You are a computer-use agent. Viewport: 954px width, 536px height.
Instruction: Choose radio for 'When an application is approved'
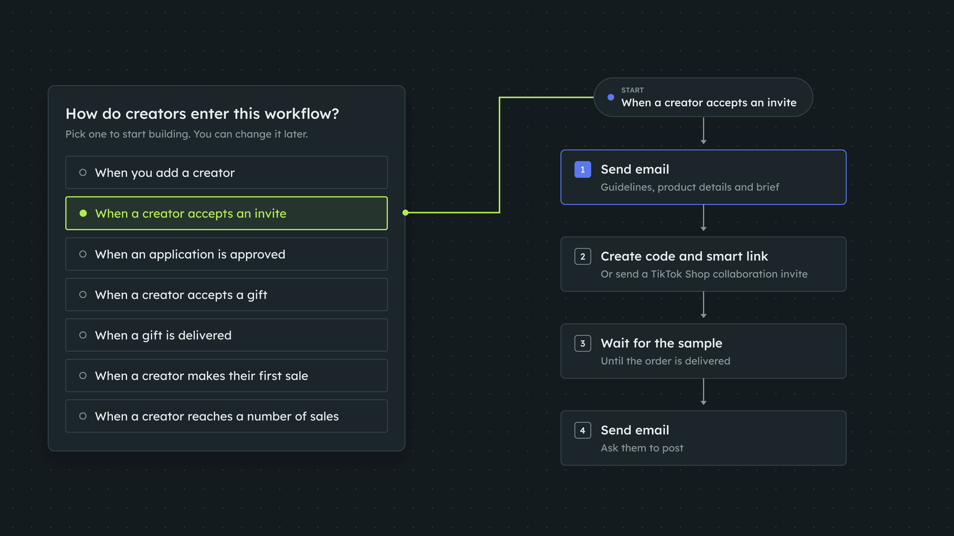(x=83, y=254)
